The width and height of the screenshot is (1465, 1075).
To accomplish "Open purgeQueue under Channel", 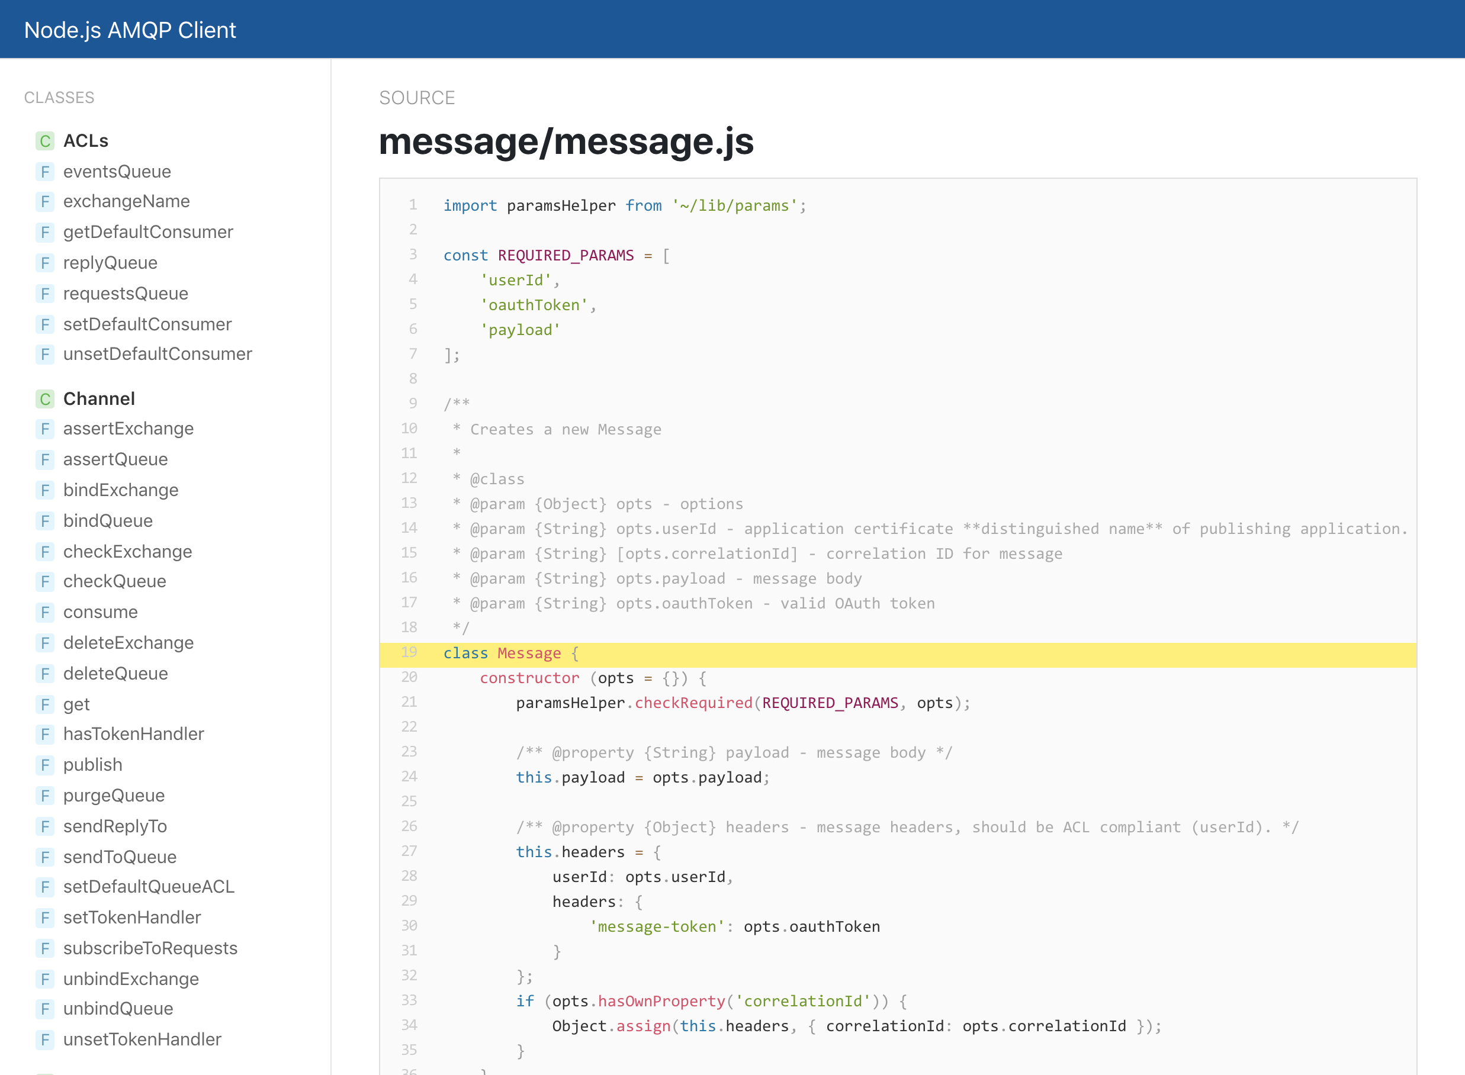I will (114, 795).
